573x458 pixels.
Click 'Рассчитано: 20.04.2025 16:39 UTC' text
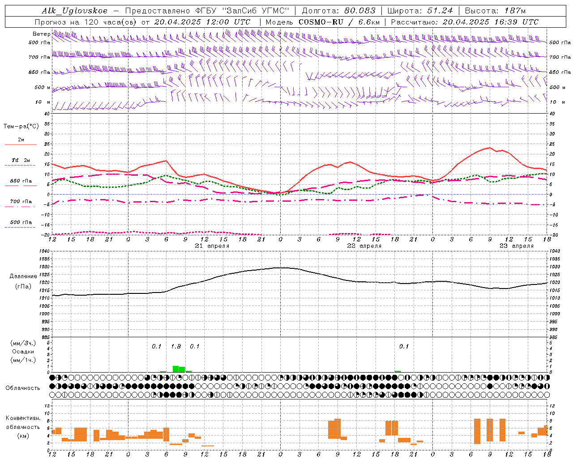click(465, 22)
